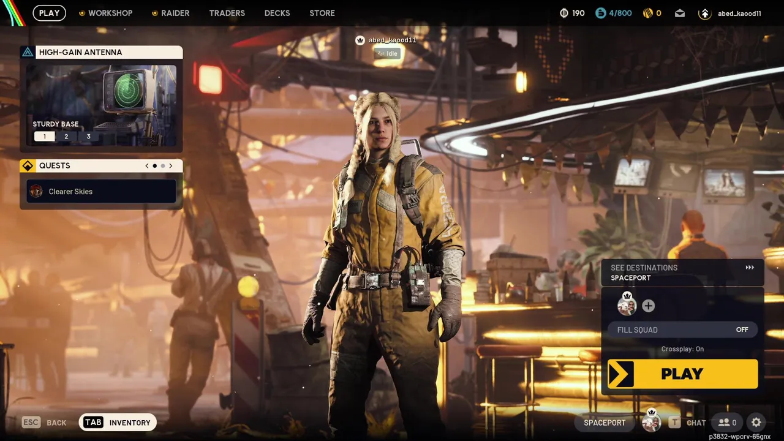The height and width of the screenshot is (441, 784).
Task: Click the coin currency icon showing 190
Action: [565, 13]
